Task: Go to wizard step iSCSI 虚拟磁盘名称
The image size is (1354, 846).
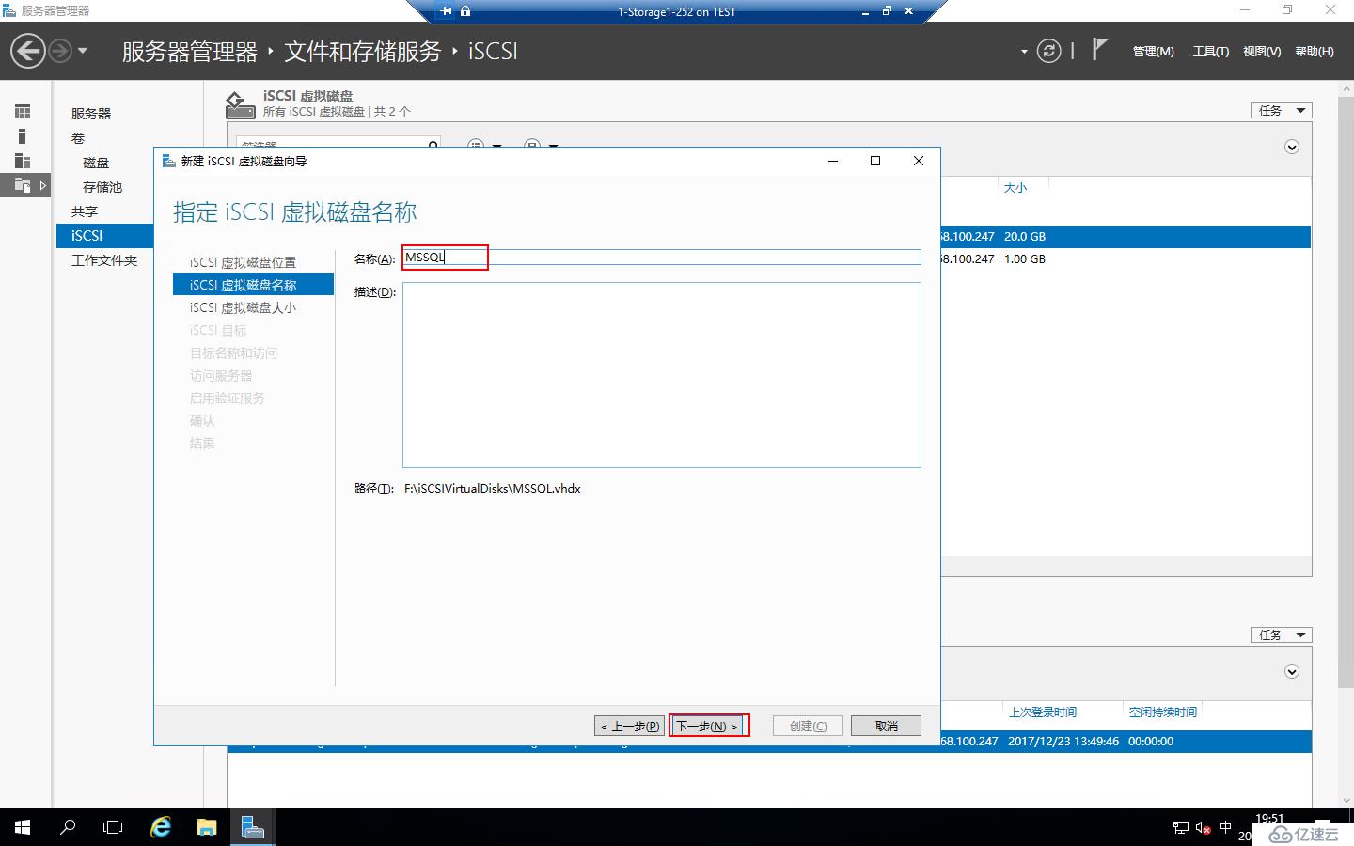Action: coord(253,285)
